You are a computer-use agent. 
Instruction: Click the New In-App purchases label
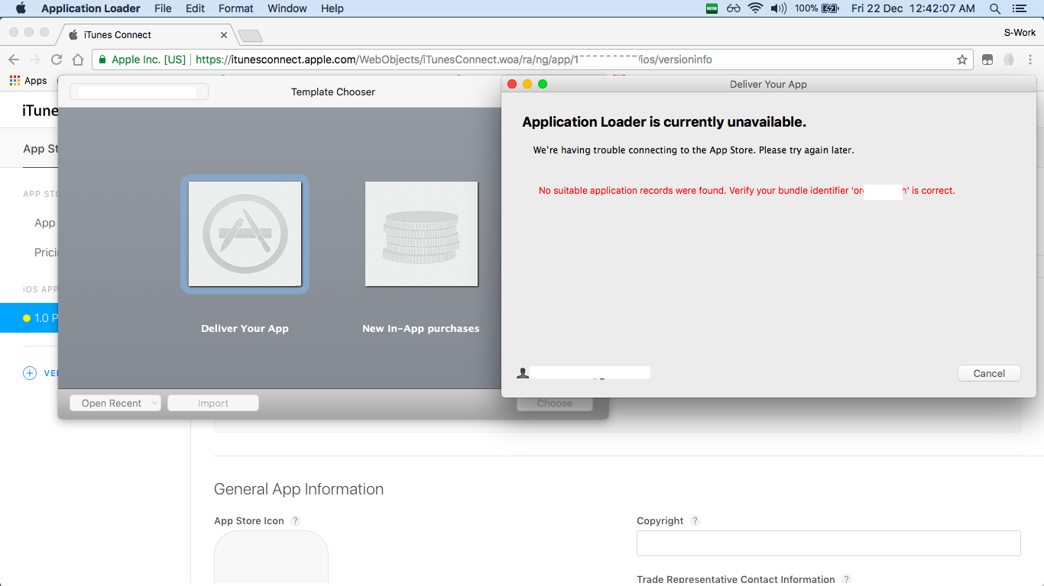(x=421, y=328)
